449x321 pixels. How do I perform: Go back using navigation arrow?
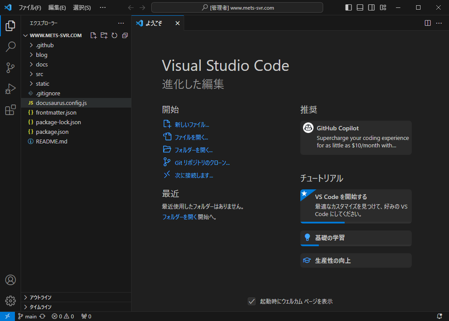click(131, 8)
